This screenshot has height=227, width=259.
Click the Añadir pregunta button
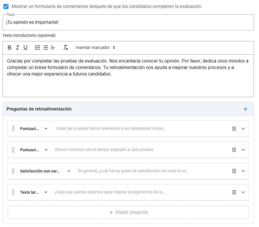pos(129,212)
